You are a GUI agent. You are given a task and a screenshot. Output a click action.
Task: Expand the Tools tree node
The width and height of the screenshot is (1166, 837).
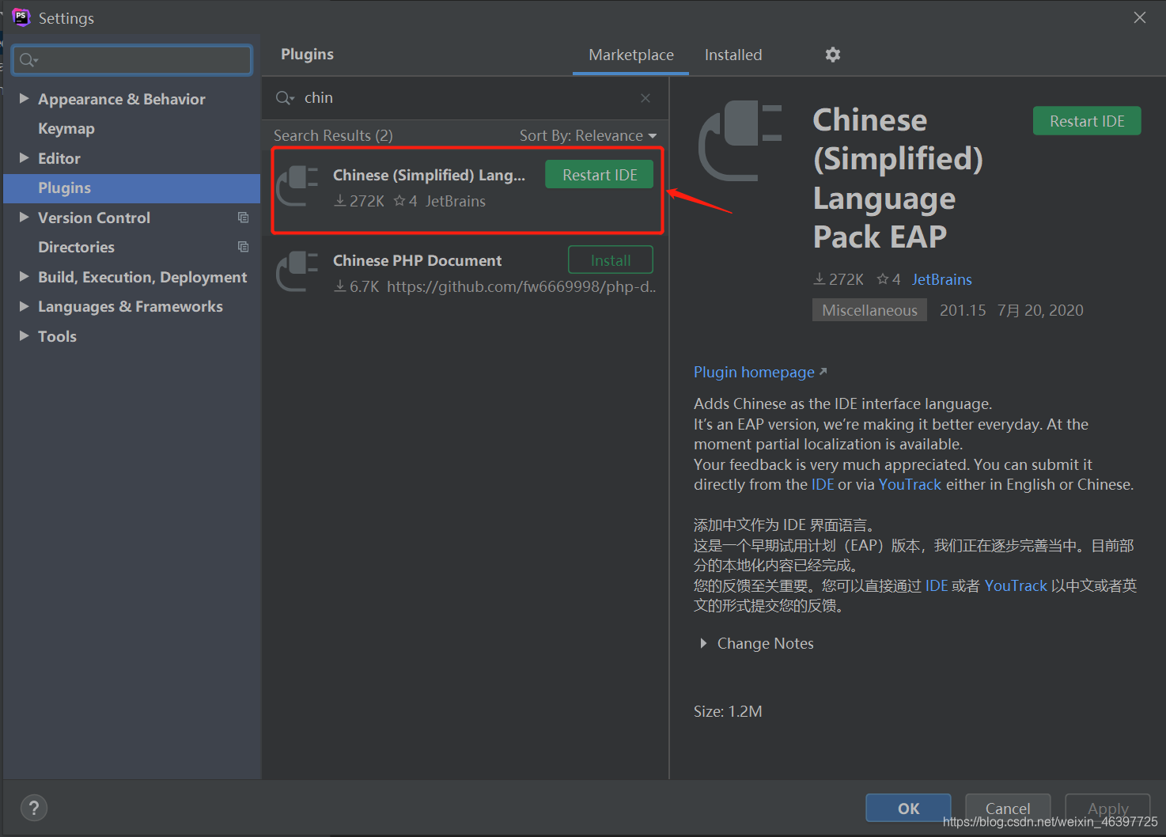(x=24, y=335)
